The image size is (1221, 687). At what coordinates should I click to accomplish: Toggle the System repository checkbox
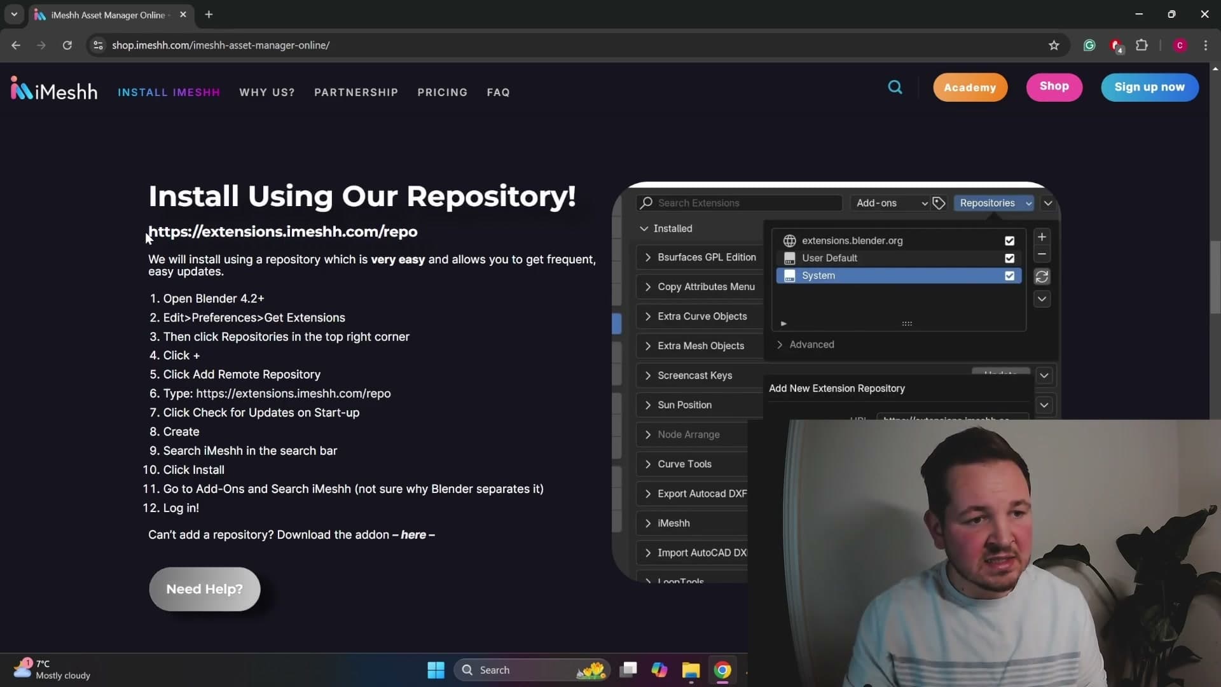[1009, 276]
